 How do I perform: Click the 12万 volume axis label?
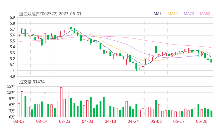pyautogui.click(x=11, y=93)
